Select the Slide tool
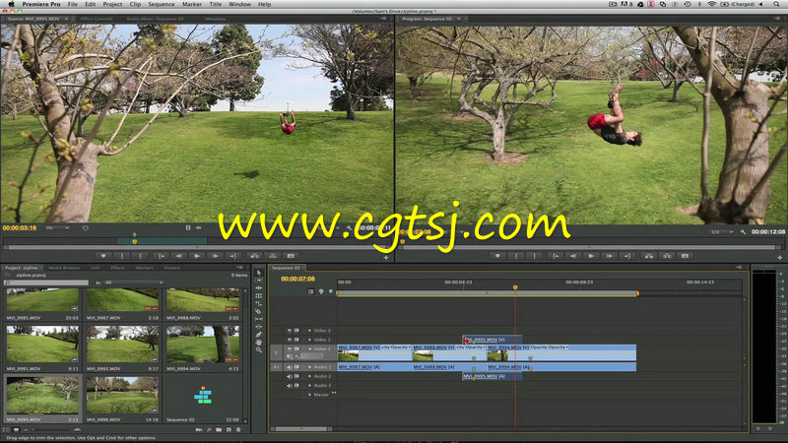Screen dimensions: 788x443 (x=259, y=327)
